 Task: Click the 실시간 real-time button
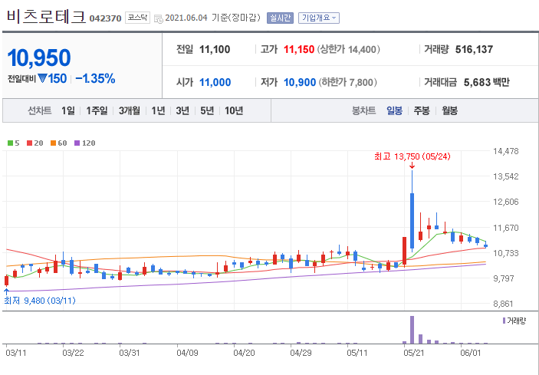(x=280, y=18)
